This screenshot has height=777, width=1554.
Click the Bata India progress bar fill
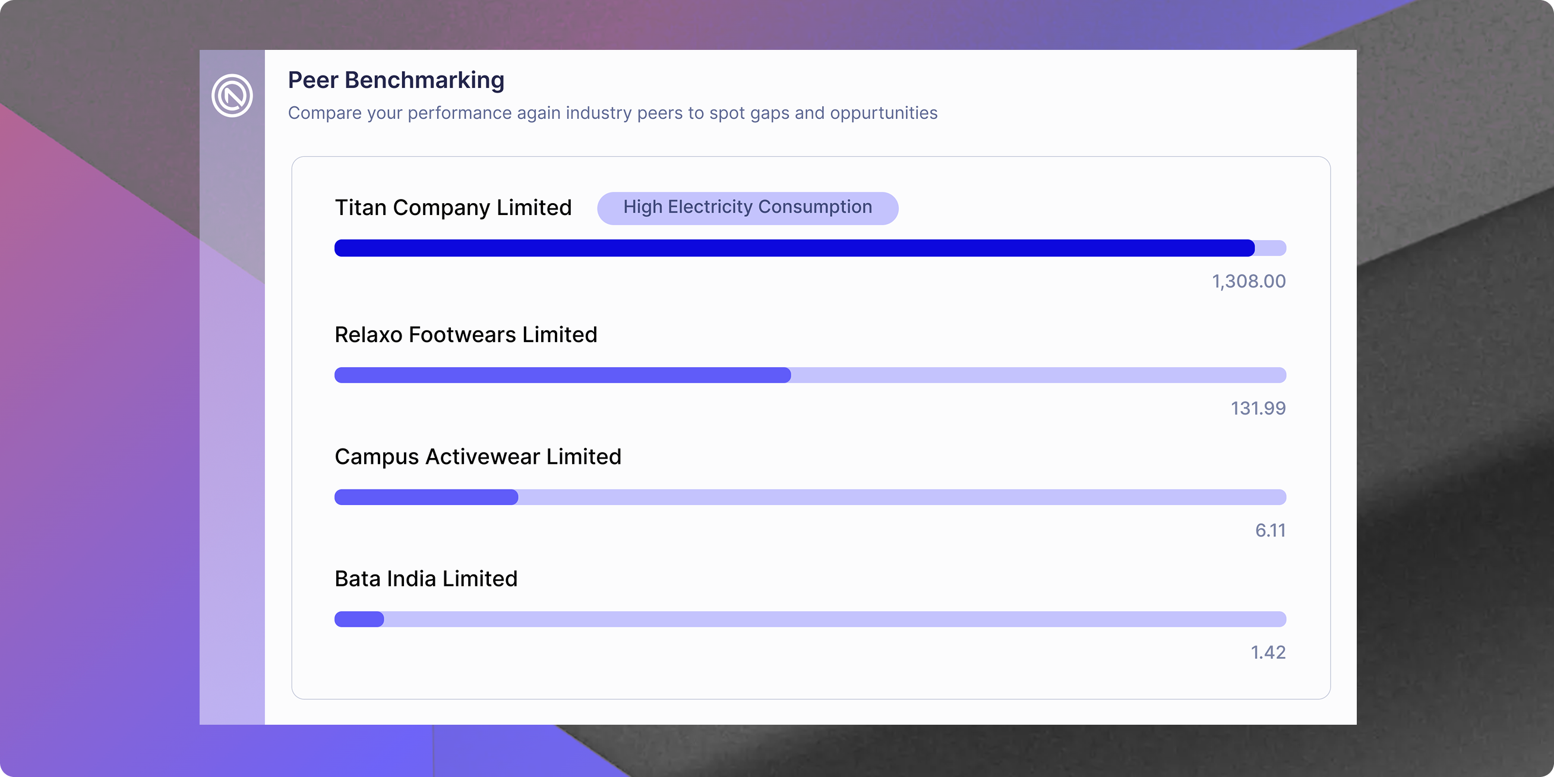coord(359,619)
